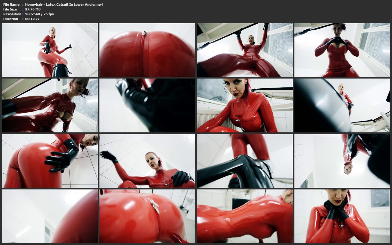Open thumbnail with black gloved hand on red suit

50,161
